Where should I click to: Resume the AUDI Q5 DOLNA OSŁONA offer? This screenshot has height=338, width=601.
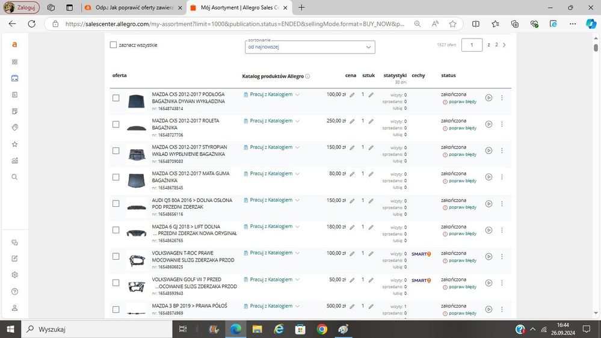[489, 203]
